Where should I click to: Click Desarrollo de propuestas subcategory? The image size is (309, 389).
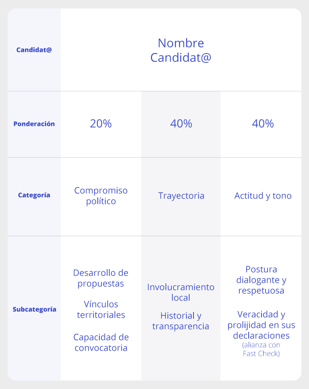point(101,278)
